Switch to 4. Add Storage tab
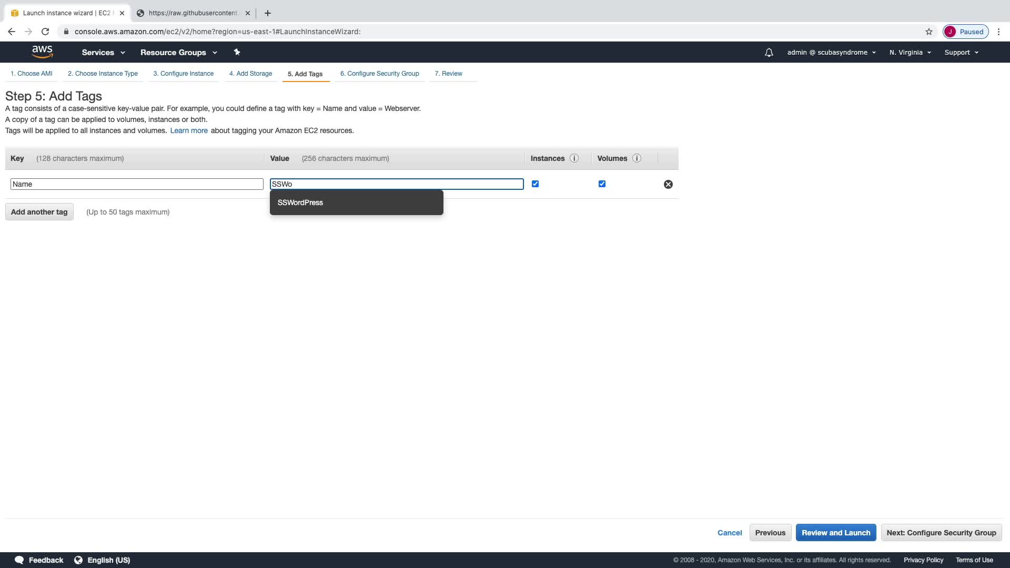 (250, 74)
